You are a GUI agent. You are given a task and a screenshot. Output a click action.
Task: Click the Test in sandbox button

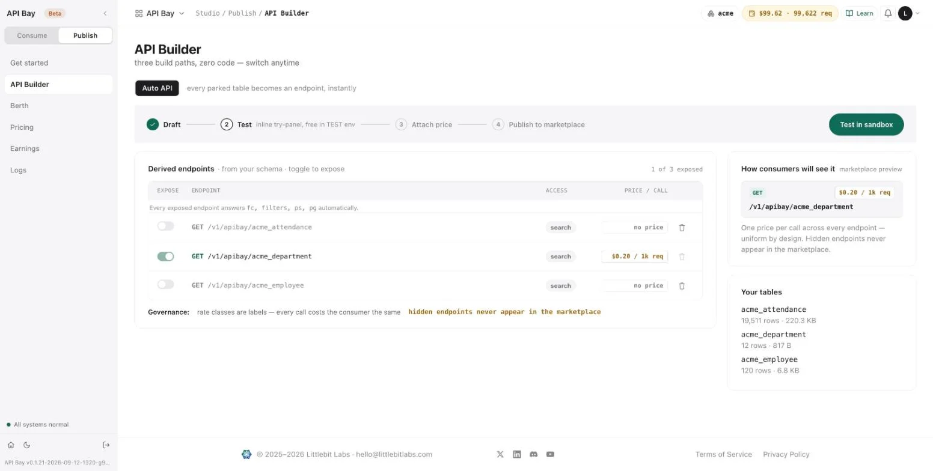(866, 124)
